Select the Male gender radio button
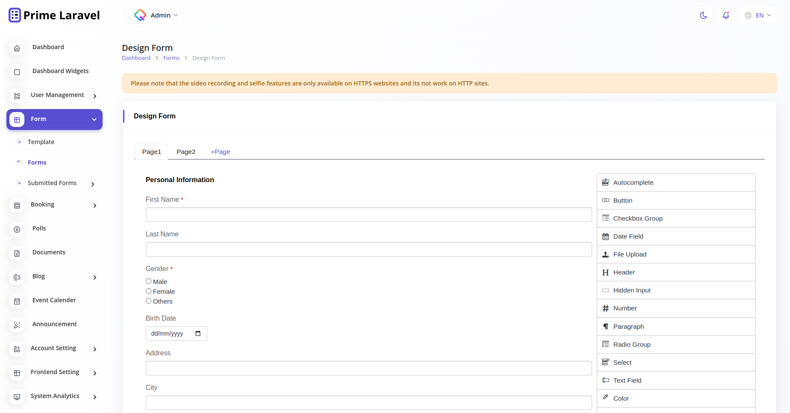Image resolution: width=790 pixels, height=413 pixels. tap(148, 280)
